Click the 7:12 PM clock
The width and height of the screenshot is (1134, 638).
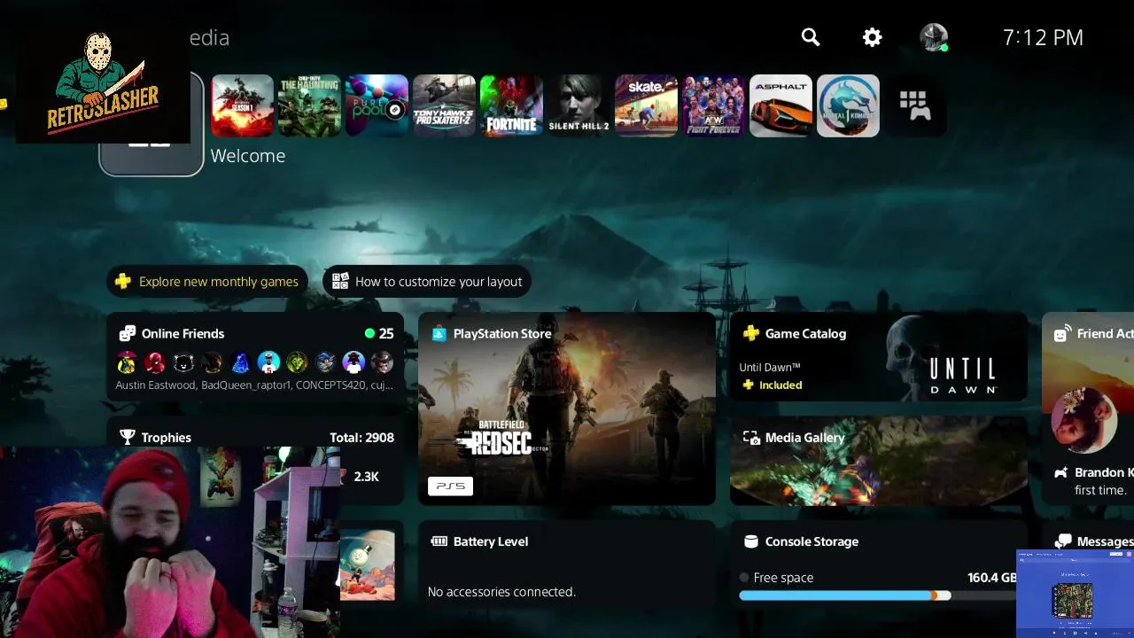coord(1043,37)
